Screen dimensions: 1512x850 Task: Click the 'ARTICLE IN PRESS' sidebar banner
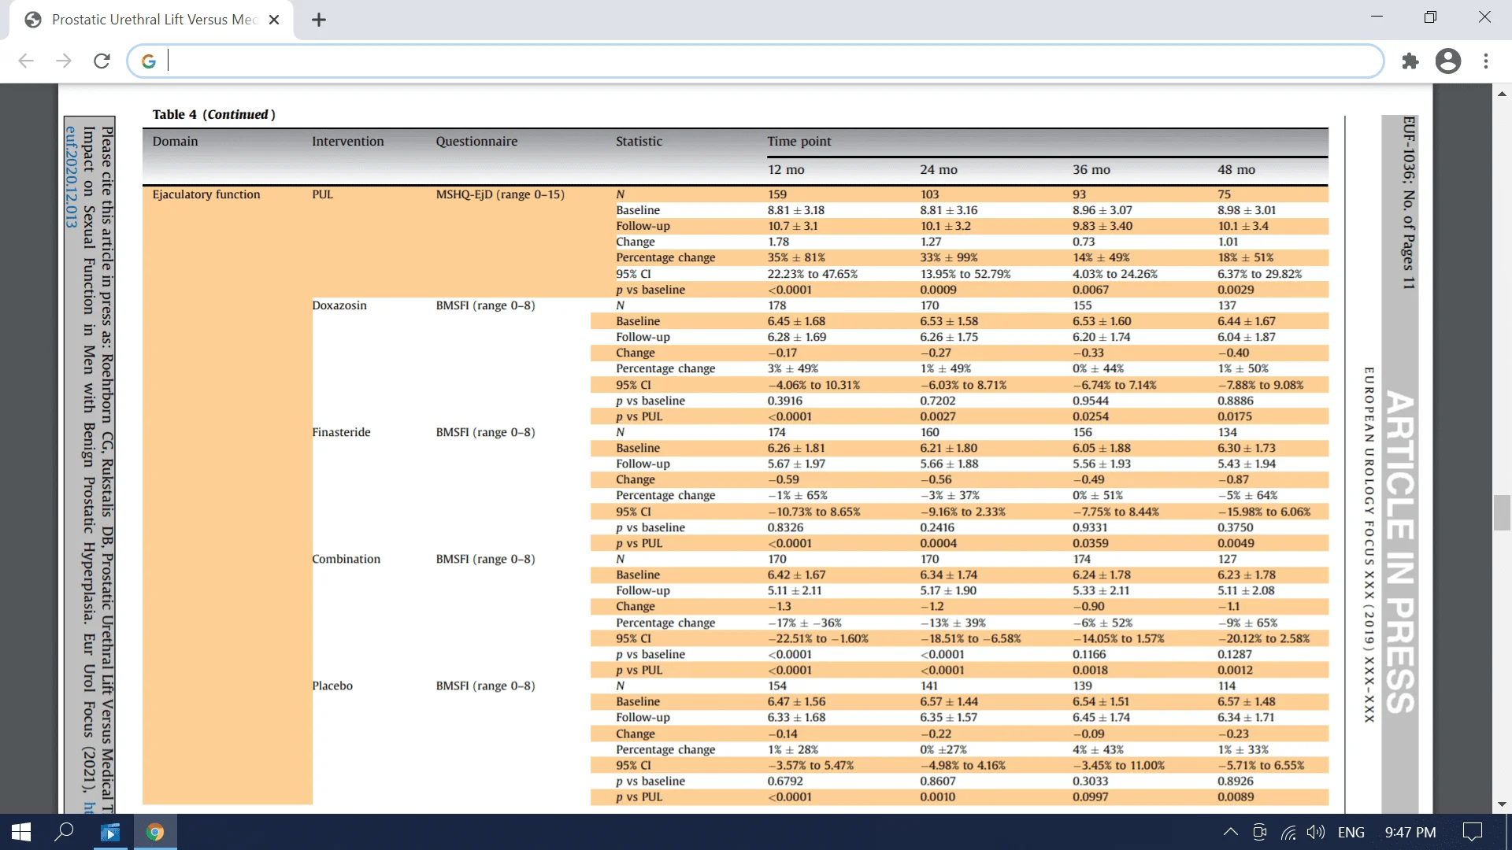1399,552
